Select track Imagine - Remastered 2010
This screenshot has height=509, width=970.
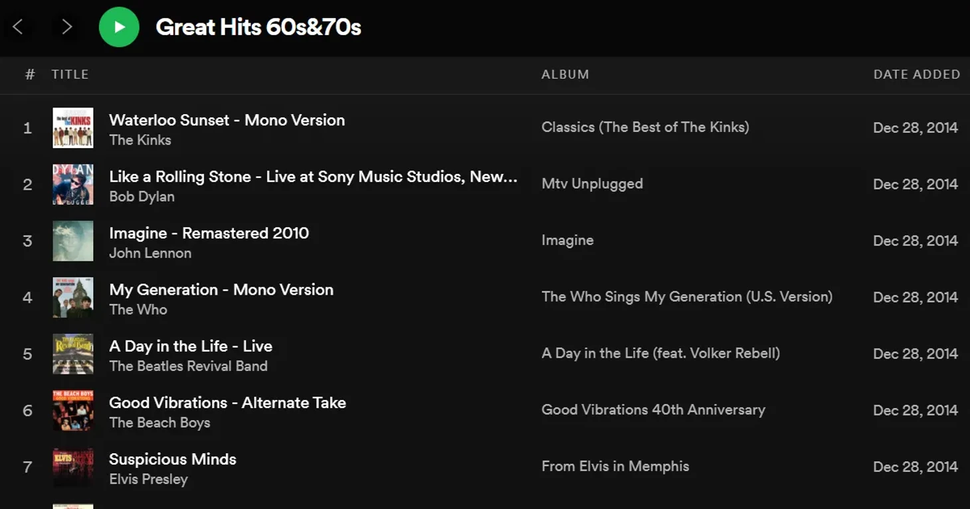(209, 233)
